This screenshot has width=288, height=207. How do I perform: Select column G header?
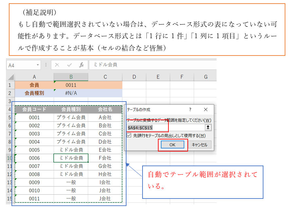click(205, 77)
